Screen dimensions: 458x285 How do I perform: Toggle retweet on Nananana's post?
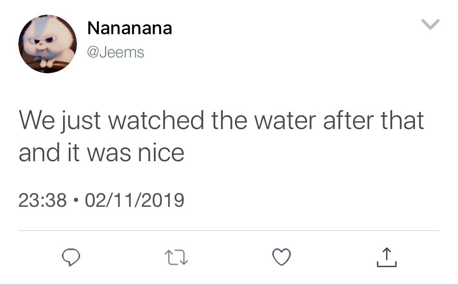[x=176, y=257]
